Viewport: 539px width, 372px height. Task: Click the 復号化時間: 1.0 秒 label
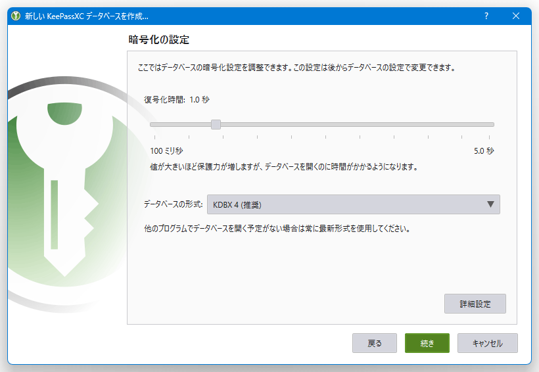click(177, 100)
